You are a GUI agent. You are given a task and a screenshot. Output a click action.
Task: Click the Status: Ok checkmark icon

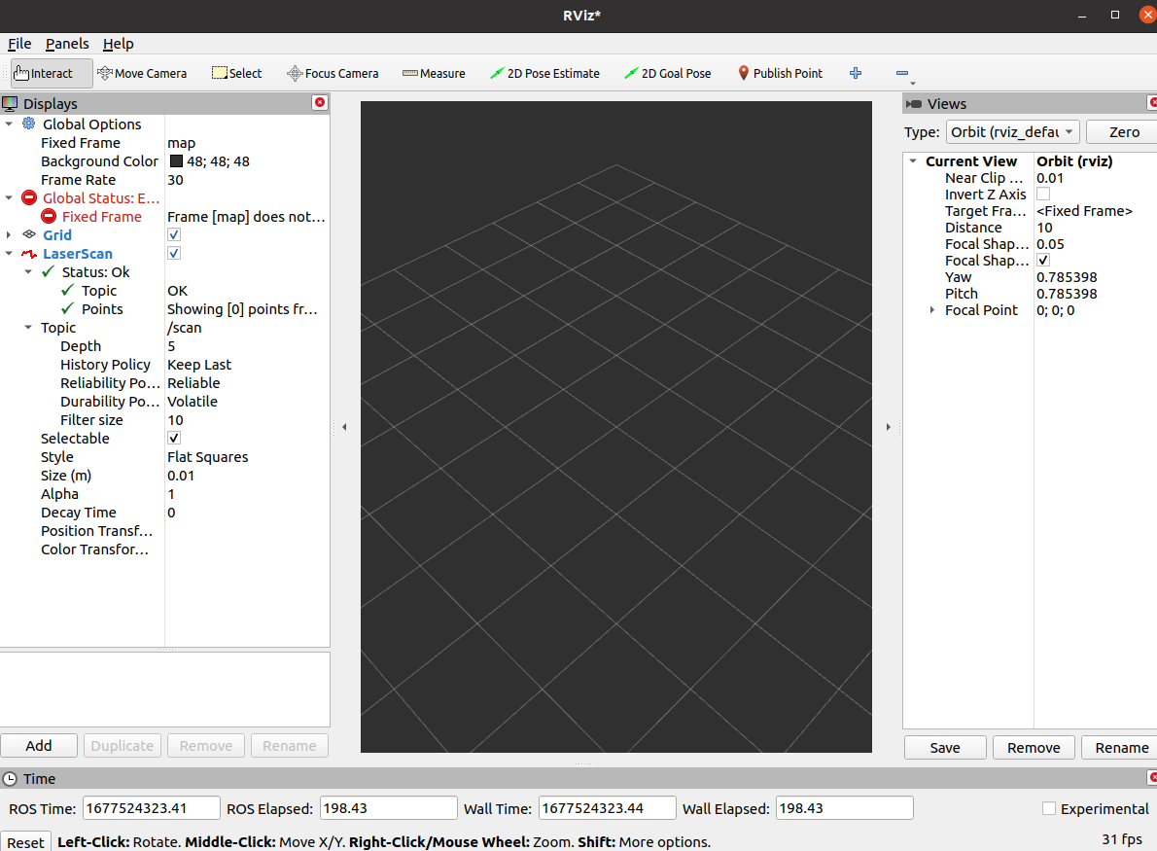(x=49, y=271)
